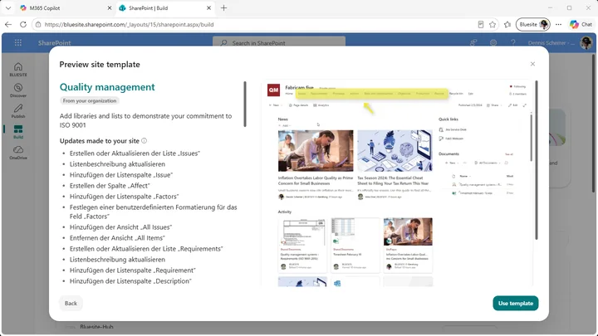Select Build in the left sidebar
Viewport: 598px width, 336px height.
click(x=18, y=132)
